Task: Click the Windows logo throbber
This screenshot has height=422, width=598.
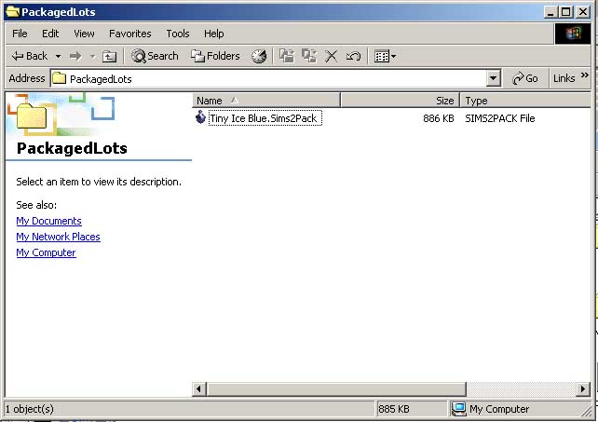Action: click(x=572, y=34)
